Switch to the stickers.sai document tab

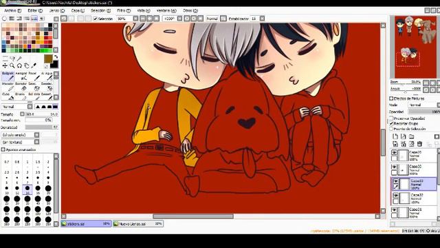[x=86, y=224]
